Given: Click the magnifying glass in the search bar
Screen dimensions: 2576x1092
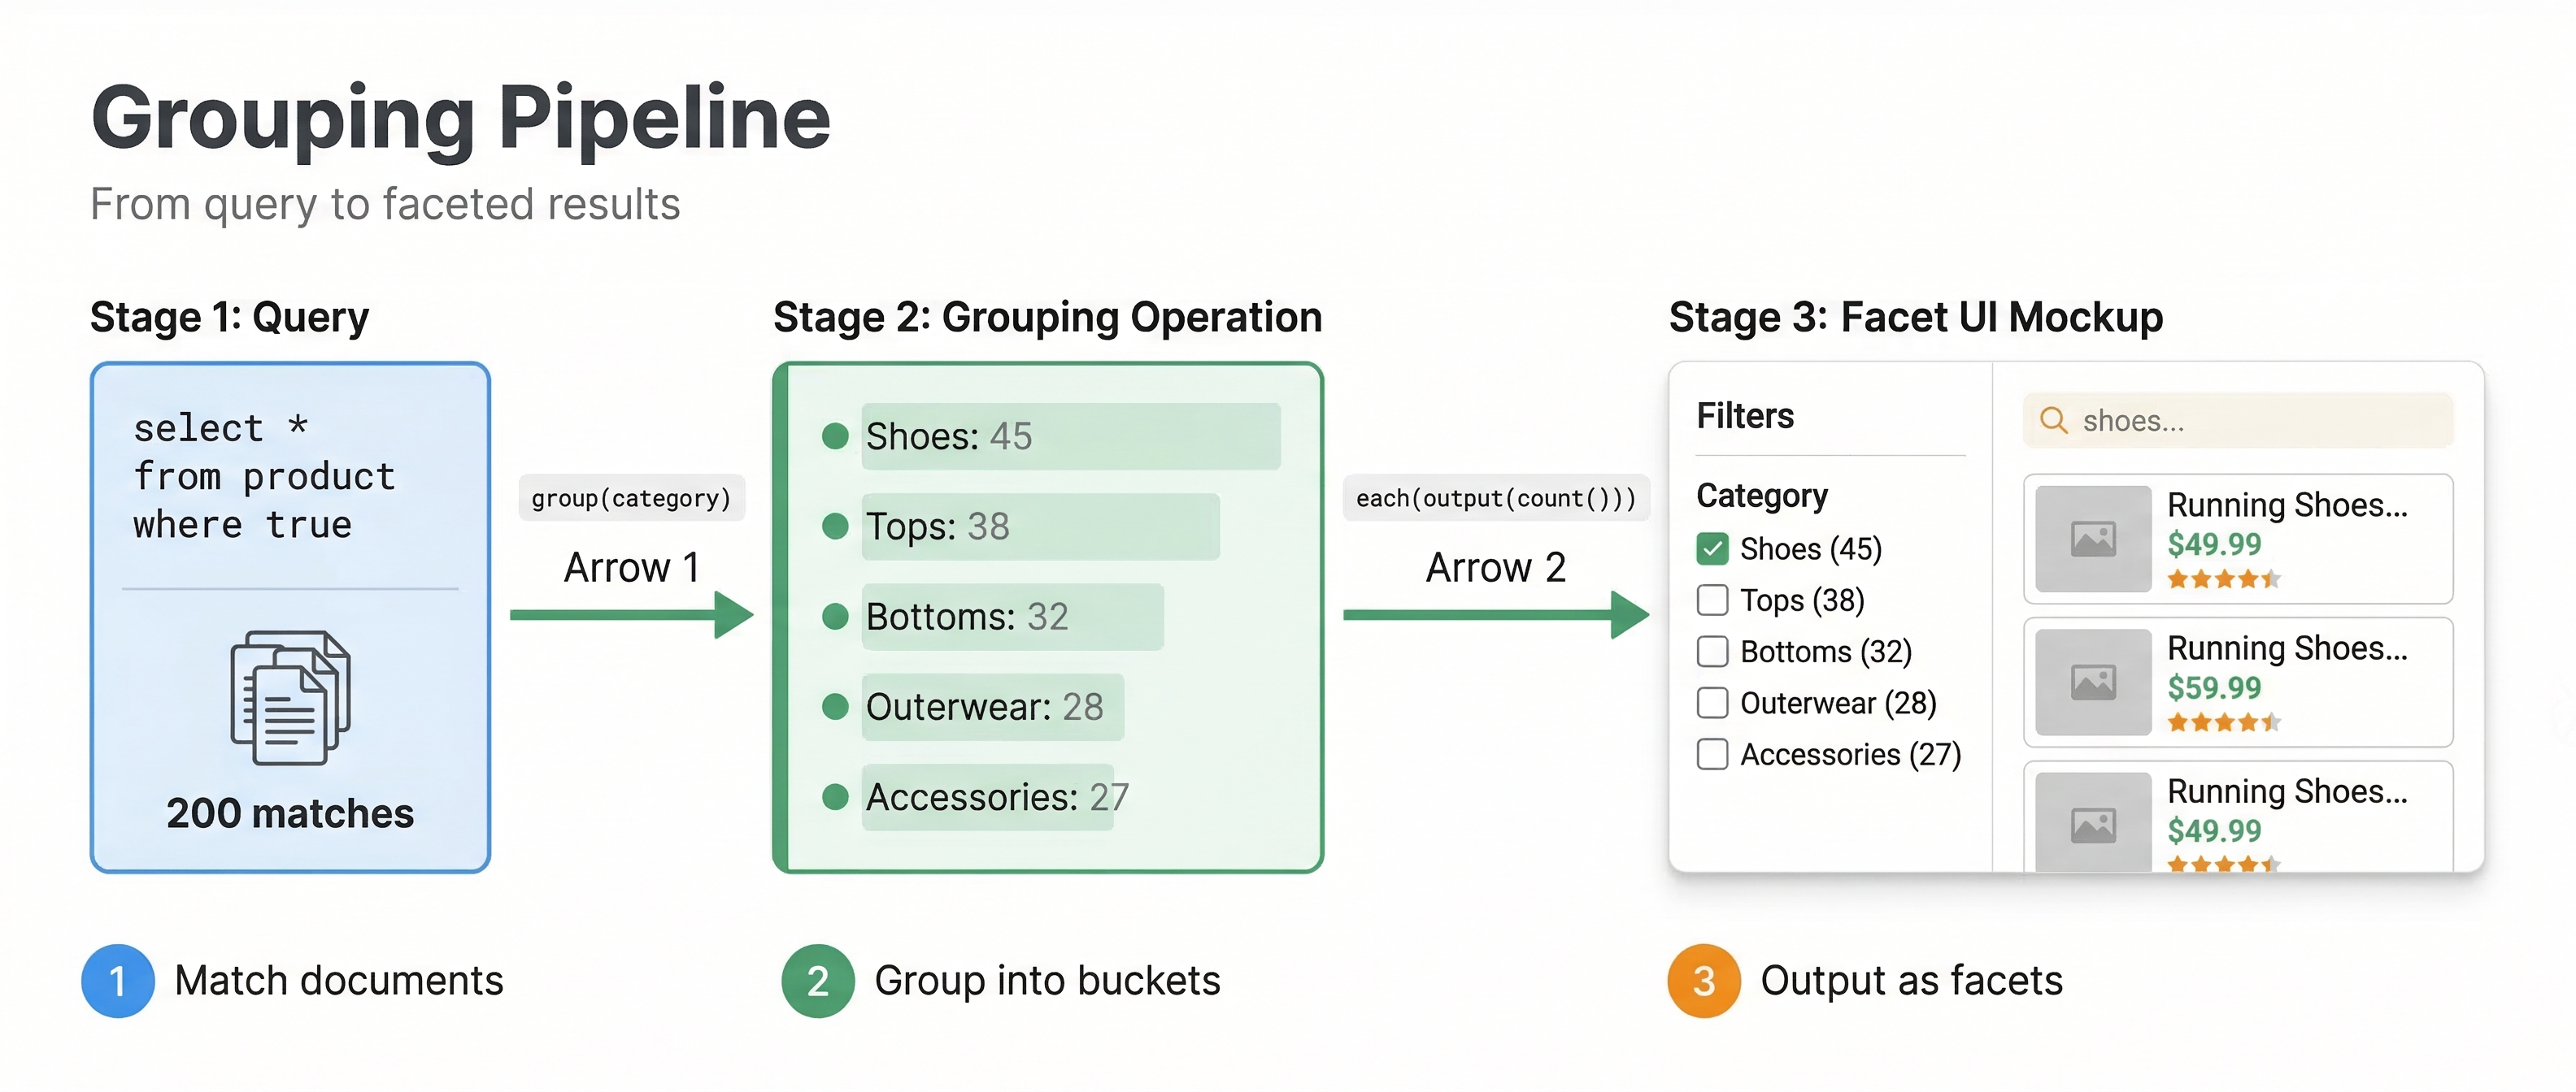Looking at the screenshot, I should point(2054,421).
